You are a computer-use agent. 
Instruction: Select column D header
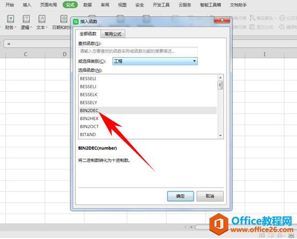tap(65, 54)
